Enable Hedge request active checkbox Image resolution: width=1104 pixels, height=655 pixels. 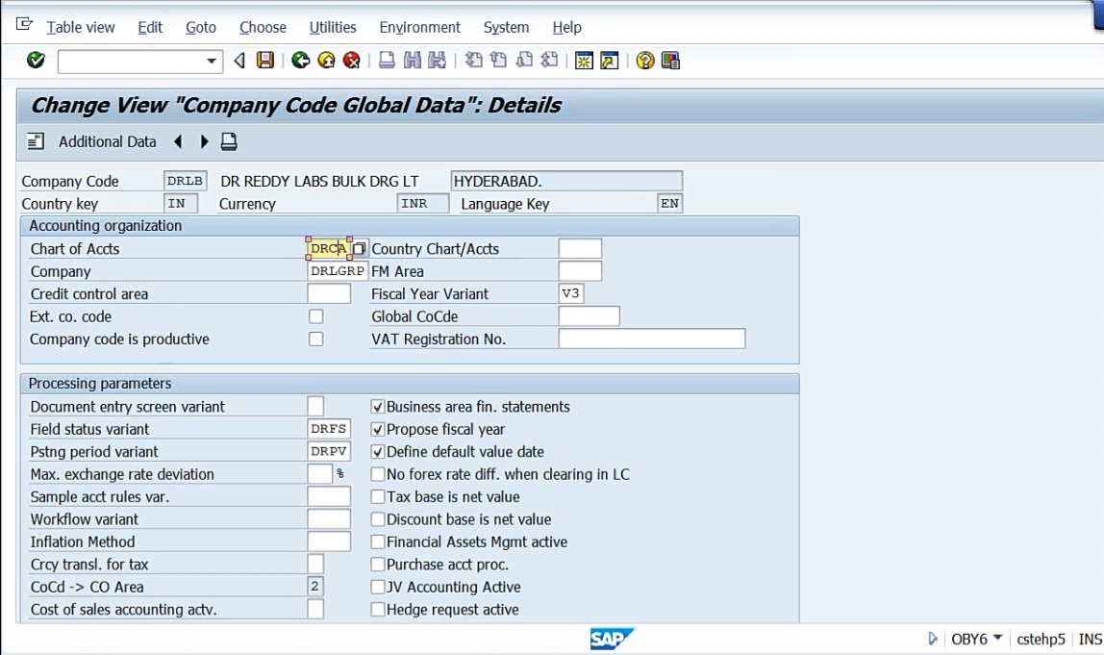pos(378,610)
